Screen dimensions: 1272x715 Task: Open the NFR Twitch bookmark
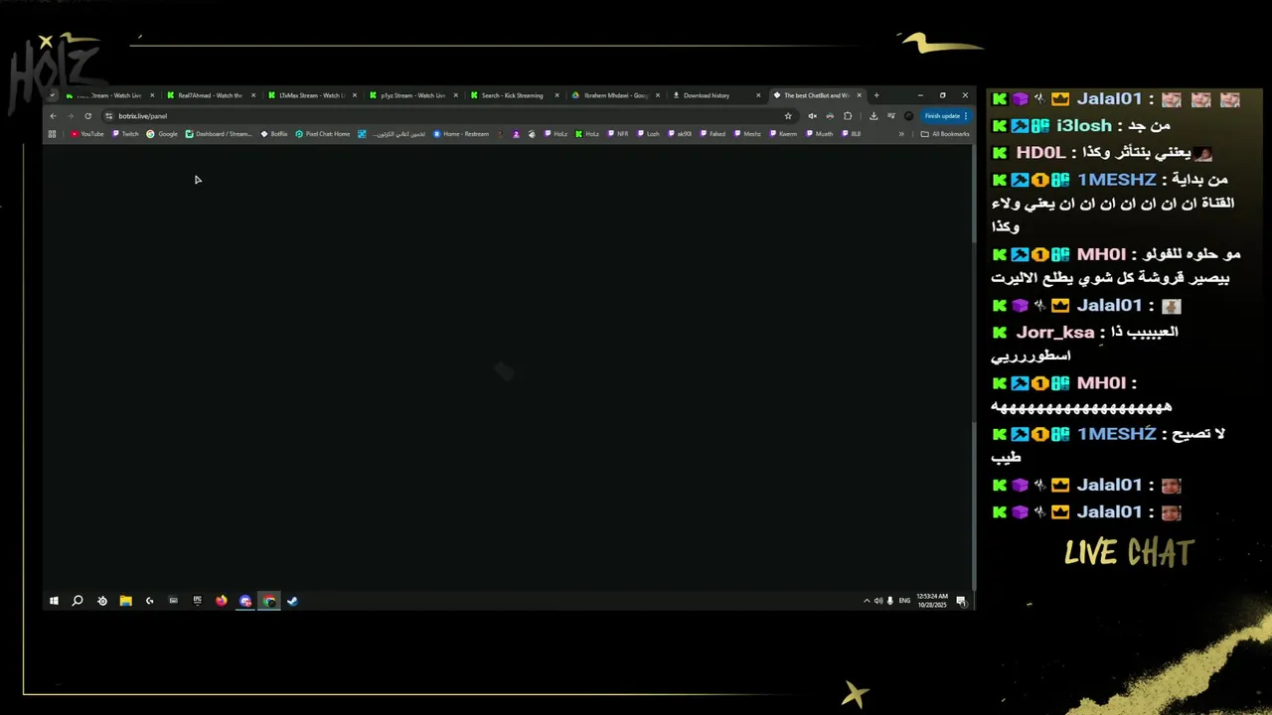[x=617, y=134]
